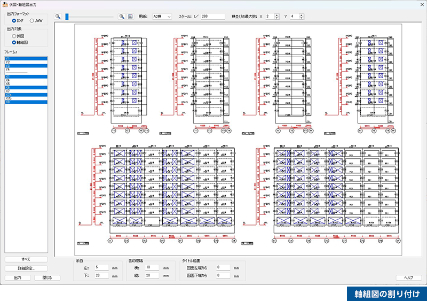Select JWW output format
The image size is (427, 301).
click(32, 20)
